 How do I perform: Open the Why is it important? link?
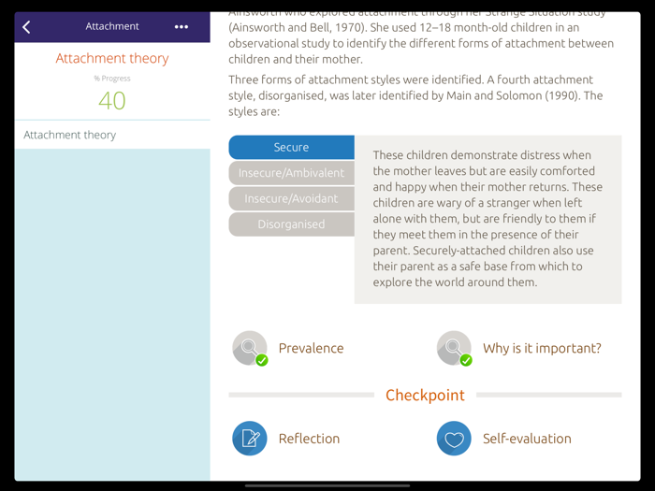click(542, 348)
